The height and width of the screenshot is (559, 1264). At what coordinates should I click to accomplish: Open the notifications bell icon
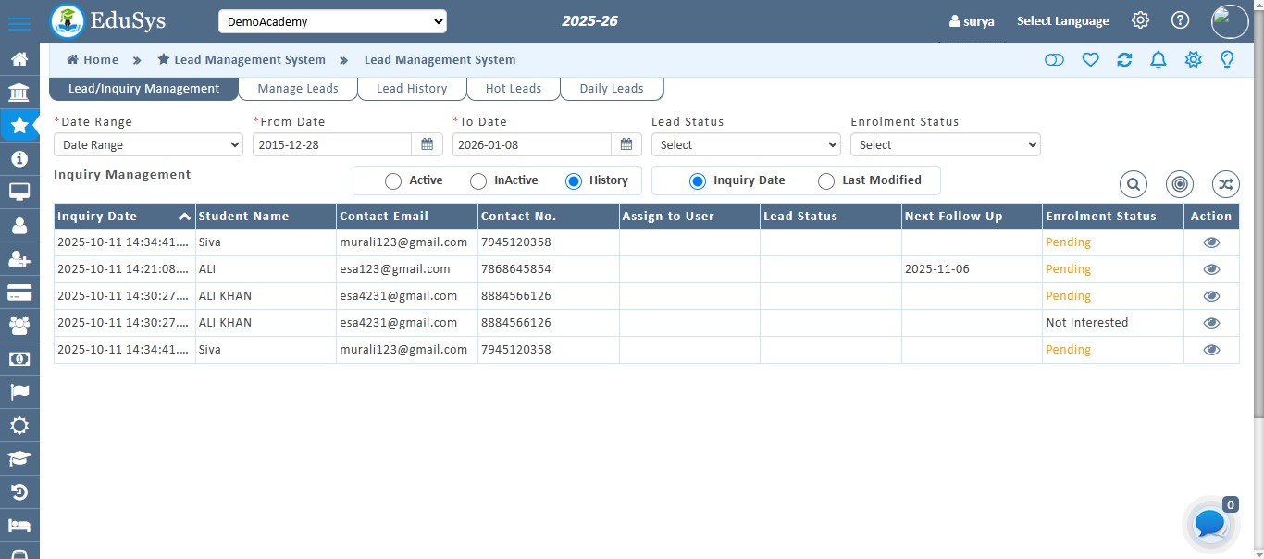pyautogui.click(x=1158, y=60)
